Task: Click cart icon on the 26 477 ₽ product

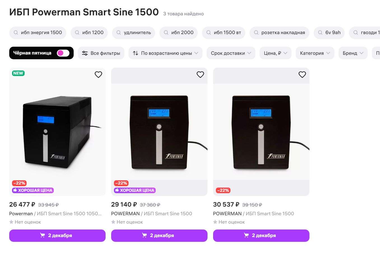Action: tap(43, 235)
